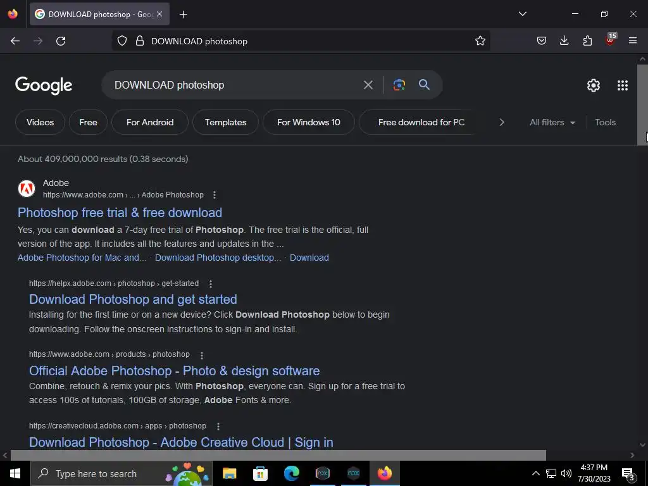Open Microsoft Store from the taskbar
Image resolution: width=648 pixels, height=486 pixels.
pos(260,473)
